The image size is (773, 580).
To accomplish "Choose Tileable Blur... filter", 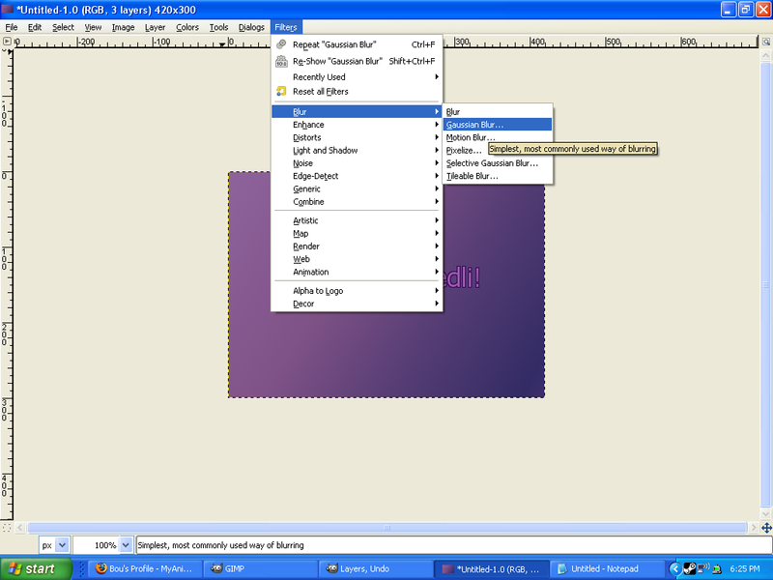I will (498, 176).
